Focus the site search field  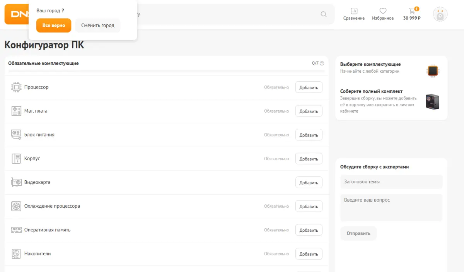pos(228,14)
